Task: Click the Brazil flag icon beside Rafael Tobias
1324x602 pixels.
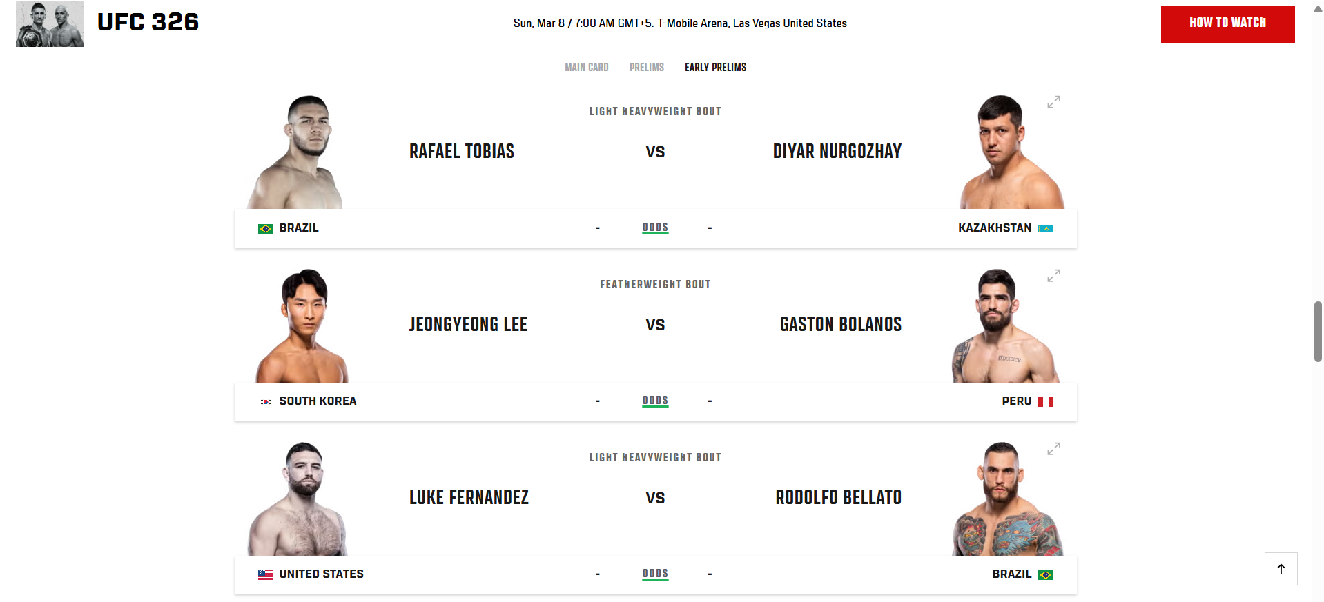Action: point(265,228)
